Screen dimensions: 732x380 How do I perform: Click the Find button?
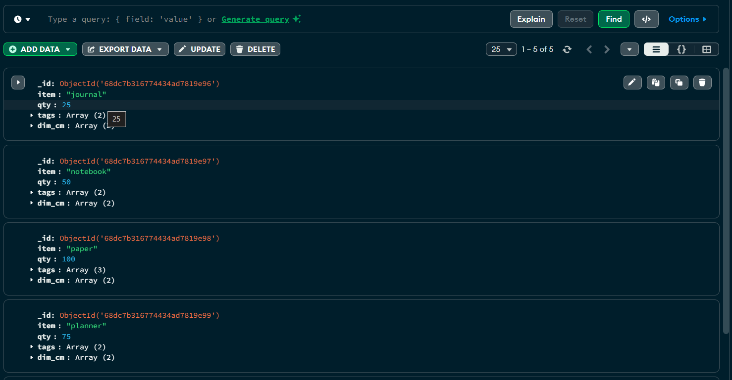(614, 19)
